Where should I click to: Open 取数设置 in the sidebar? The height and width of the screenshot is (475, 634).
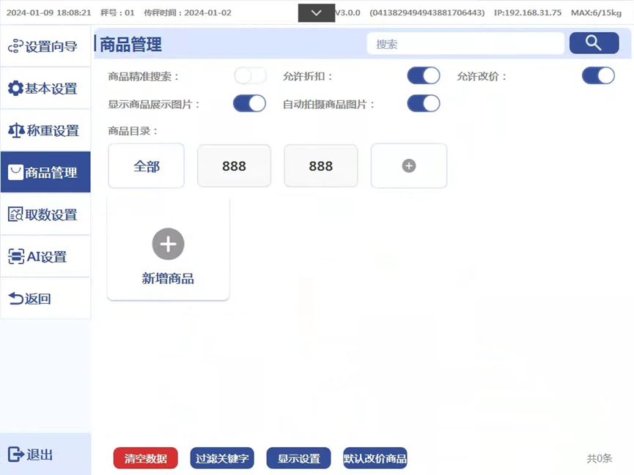click(45, 214)
